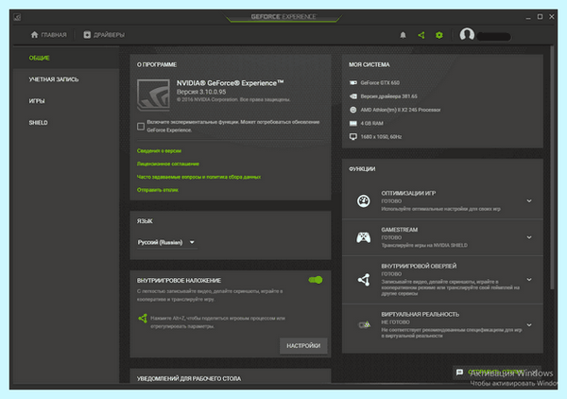Image resolution: width=567 pixels, height=399 pixels.
Task: Expand the Внутриигровой оверлей row
Action: tap(529, 280)
